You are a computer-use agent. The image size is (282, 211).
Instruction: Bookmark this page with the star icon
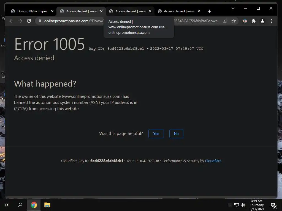pos(234,21)
